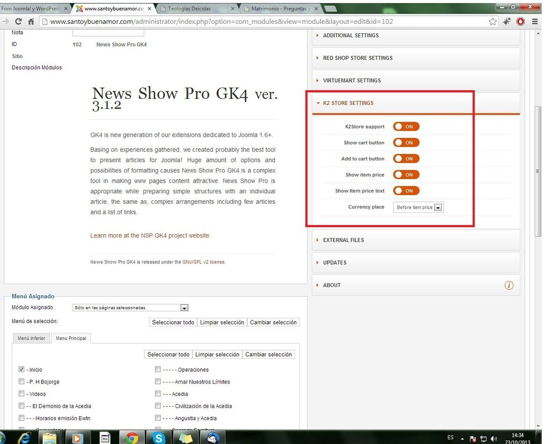Expand the Virtuemart Settings section
Screen dimensions: 556x444
[x=416, y=81]
